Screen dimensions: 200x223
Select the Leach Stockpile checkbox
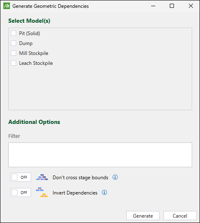[x=13, y=63]
